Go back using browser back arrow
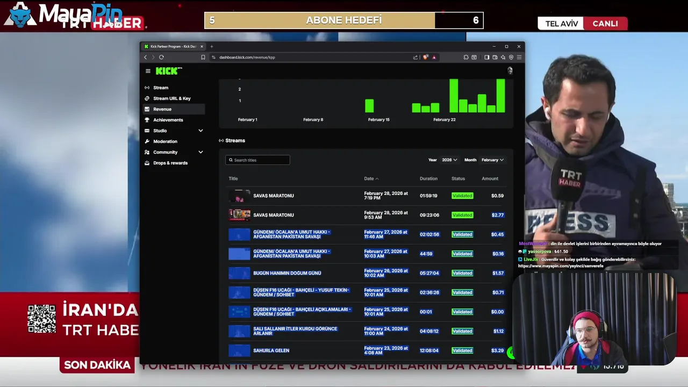688x387 pixels. click(145, 57)
